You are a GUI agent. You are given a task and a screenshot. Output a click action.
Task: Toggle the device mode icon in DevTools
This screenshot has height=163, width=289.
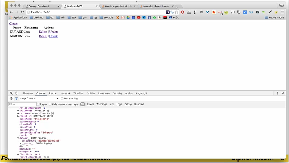point(16,93)
